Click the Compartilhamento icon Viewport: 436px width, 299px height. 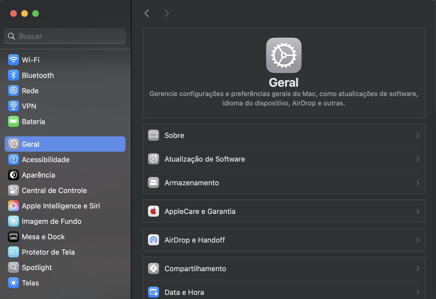pos(154,268)
